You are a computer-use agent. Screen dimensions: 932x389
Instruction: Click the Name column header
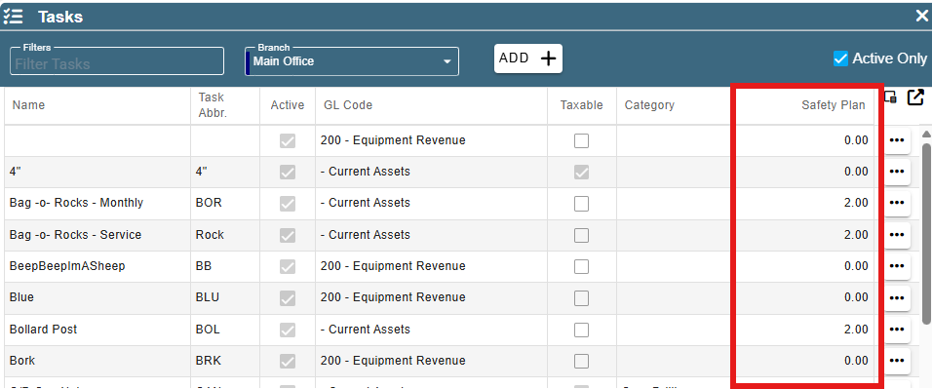pos(28,105)
